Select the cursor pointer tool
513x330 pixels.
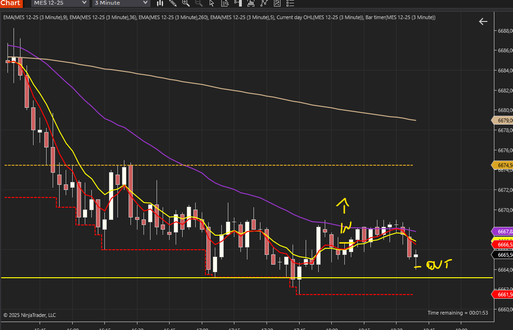click(x=212, y=3)
